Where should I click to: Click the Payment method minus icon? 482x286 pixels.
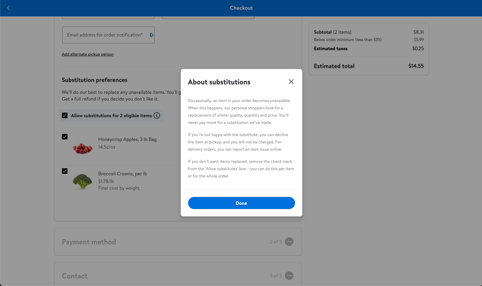click(x=289, y=242)
